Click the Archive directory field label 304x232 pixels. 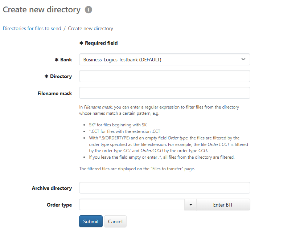coord(52,188)
